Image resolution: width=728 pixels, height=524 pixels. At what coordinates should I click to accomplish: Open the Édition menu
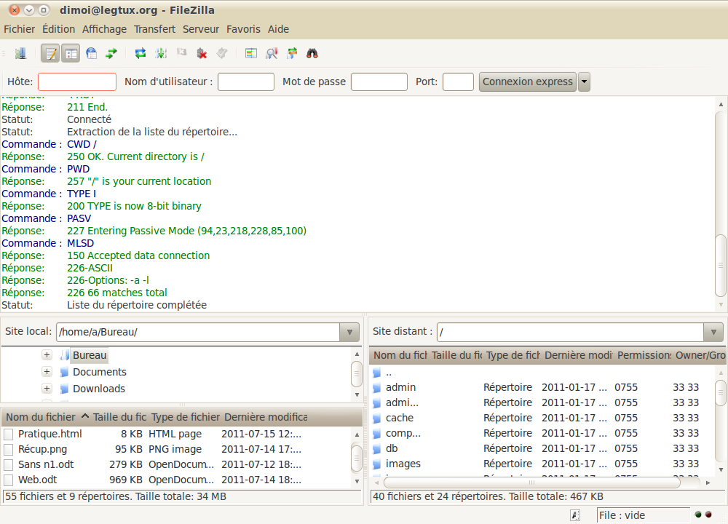tap(58, 29)
